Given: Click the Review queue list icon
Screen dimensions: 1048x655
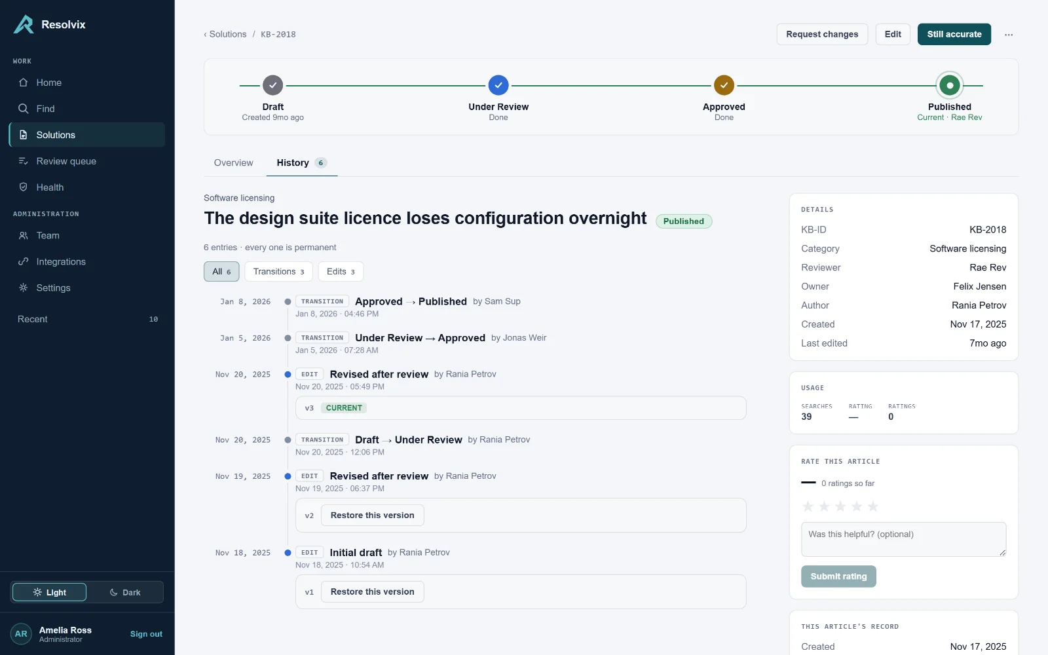Looking at the screenshot, I should pyautogui.click(x=24, y=161).
